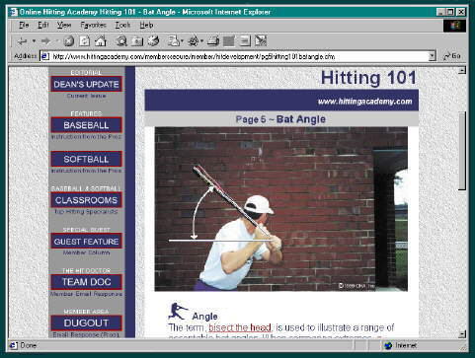Click the 'Internet' zone status text
475x358 pixels.
pyautogui.click(x=406, y=345)
